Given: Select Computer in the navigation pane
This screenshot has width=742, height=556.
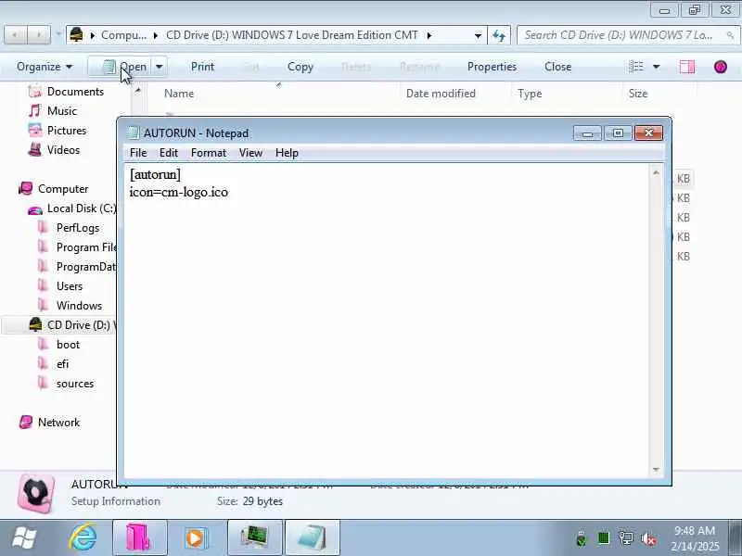Looking at the screenshot, I should pos(63,189).
